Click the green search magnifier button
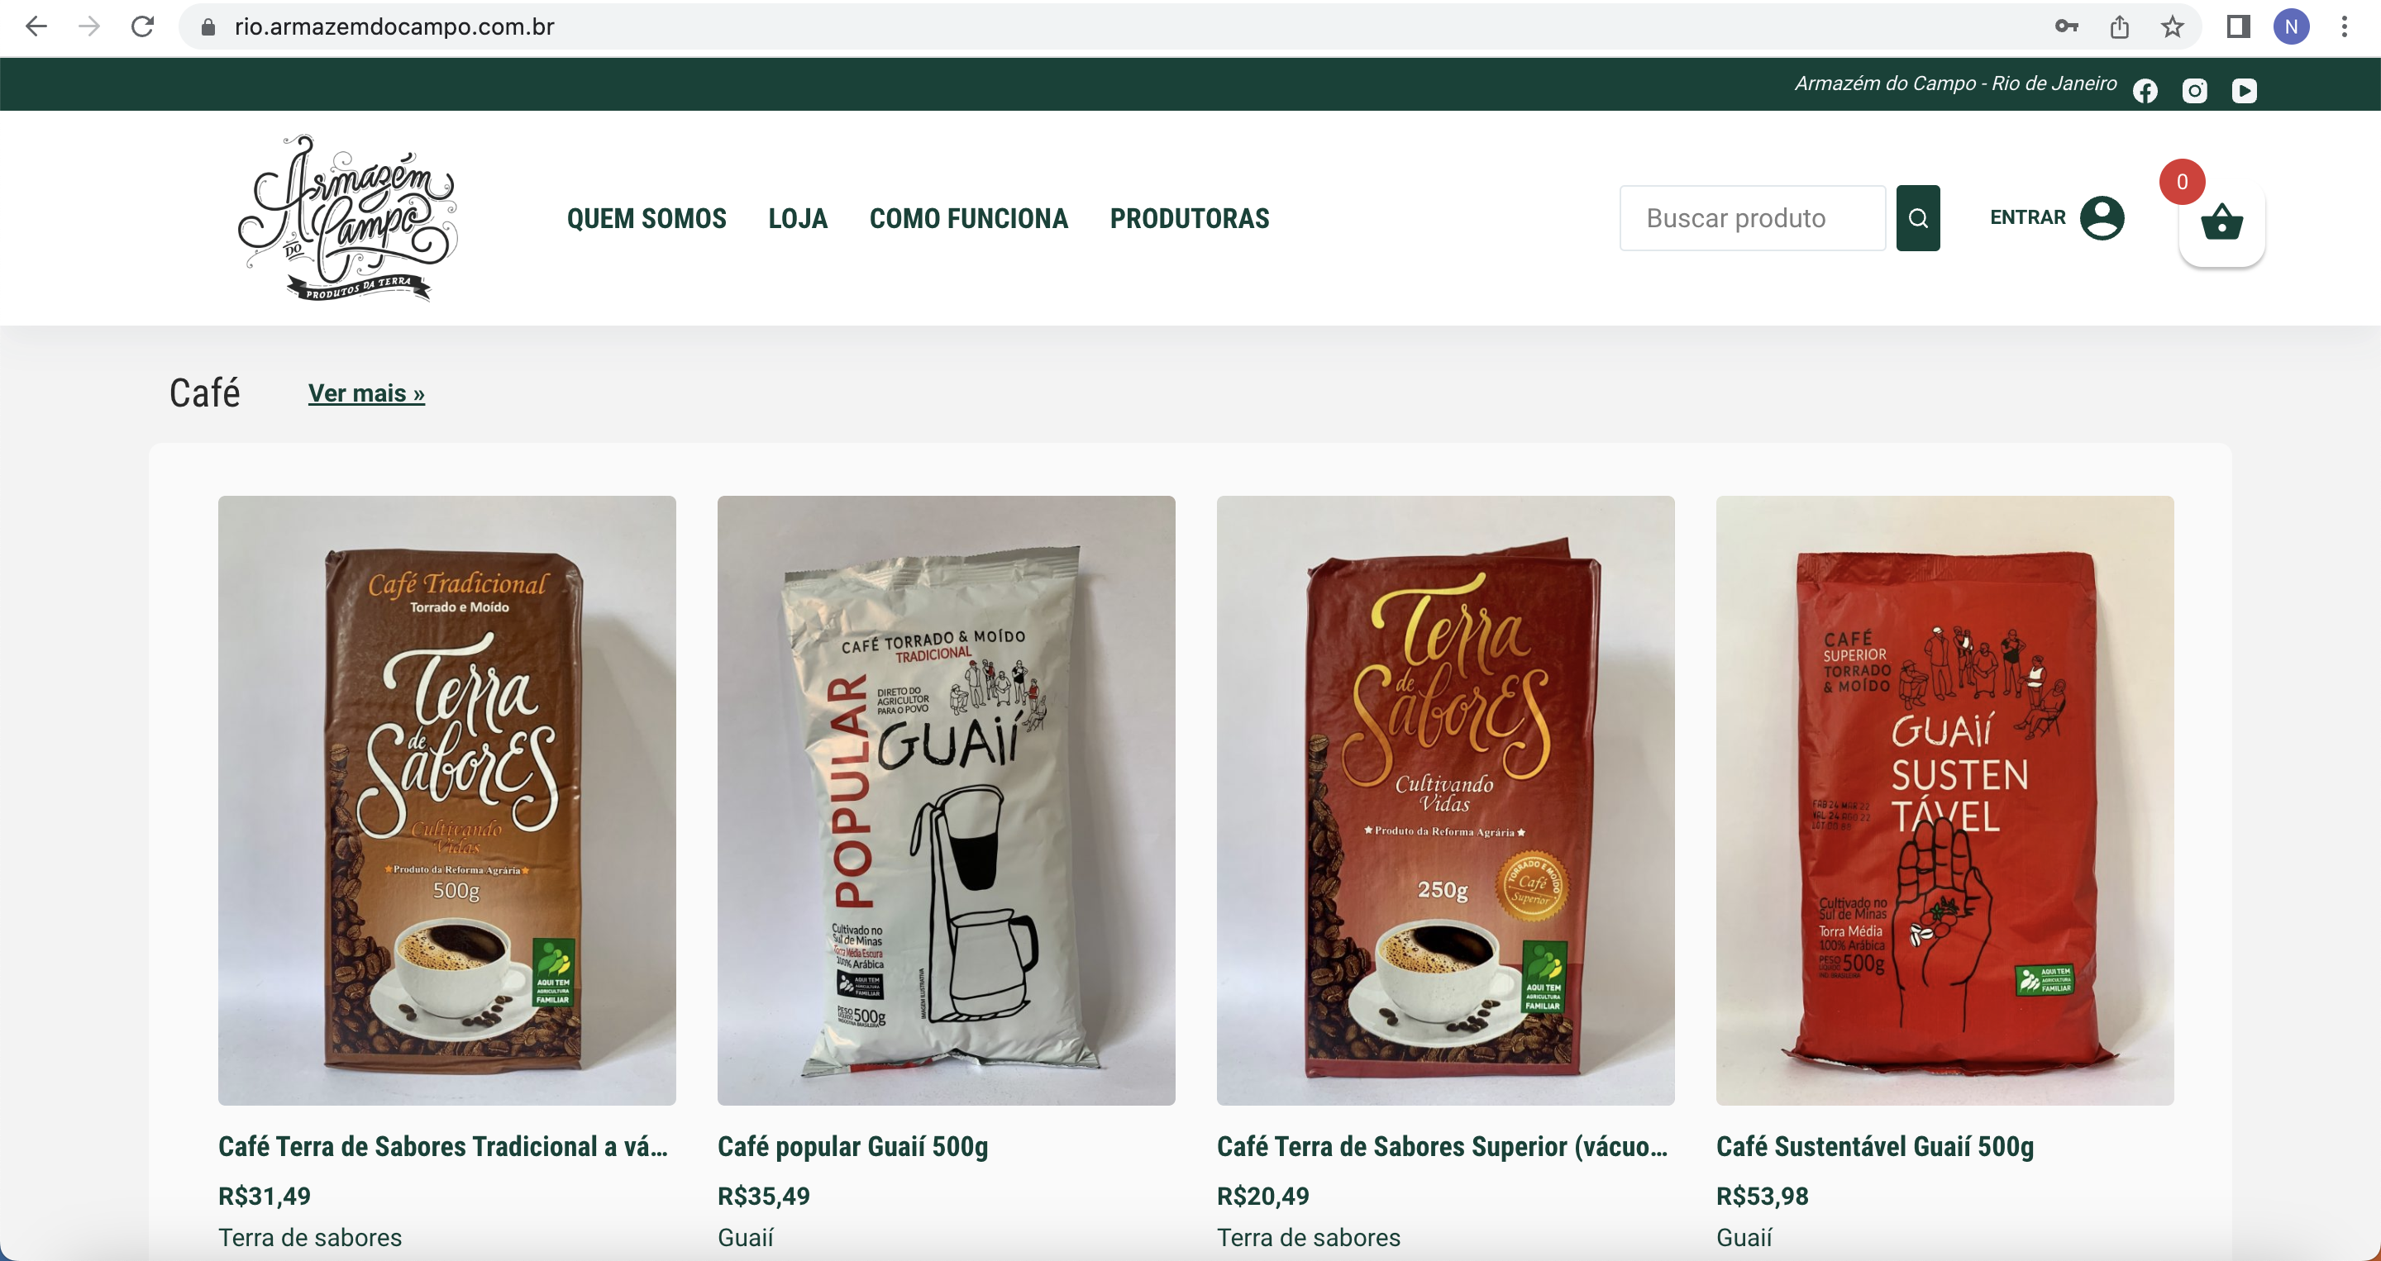The image size is (2381, 1261). coord(1918,218)
